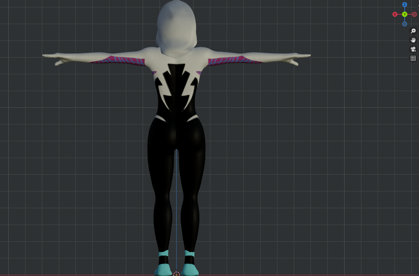Snap view to the green Y axis
Screen dimensions: 419x276
pyautogui.click(x=404, y=15)
